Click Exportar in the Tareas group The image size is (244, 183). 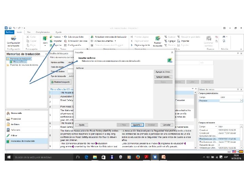pyautogui.click(x=56, y=45)
